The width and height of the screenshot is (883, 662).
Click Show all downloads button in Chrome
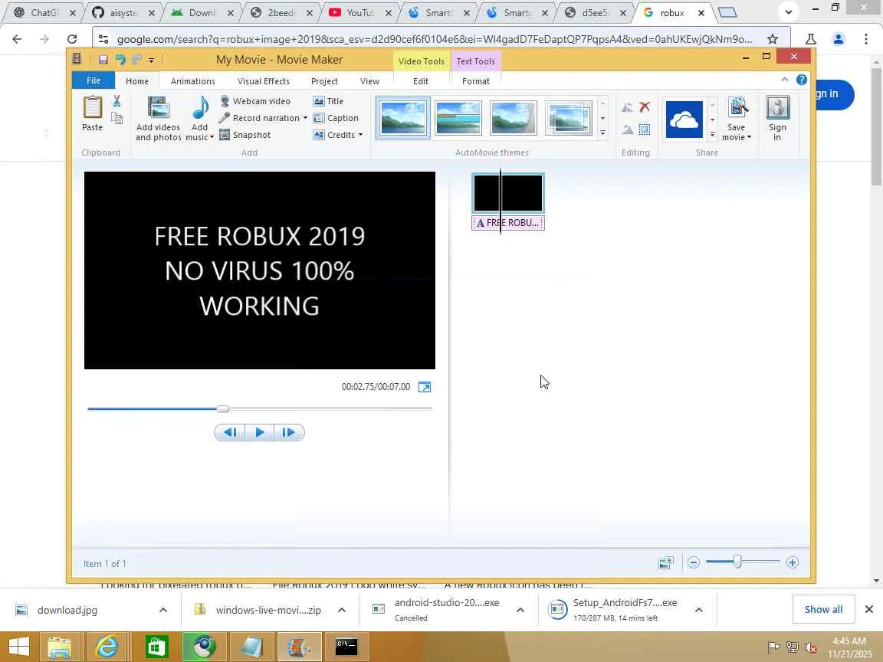(x=823, y=610)
